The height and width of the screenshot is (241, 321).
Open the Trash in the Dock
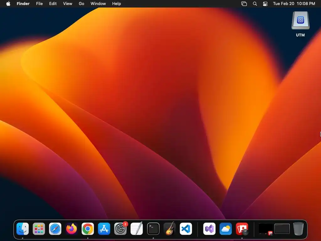coord(298,229)
